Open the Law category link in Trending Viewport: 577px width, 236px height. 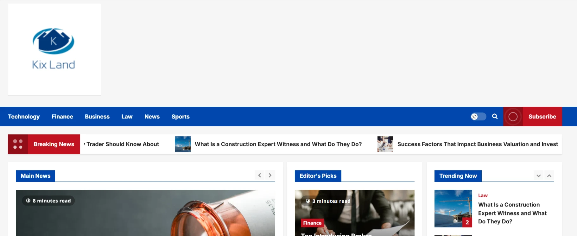483,195
